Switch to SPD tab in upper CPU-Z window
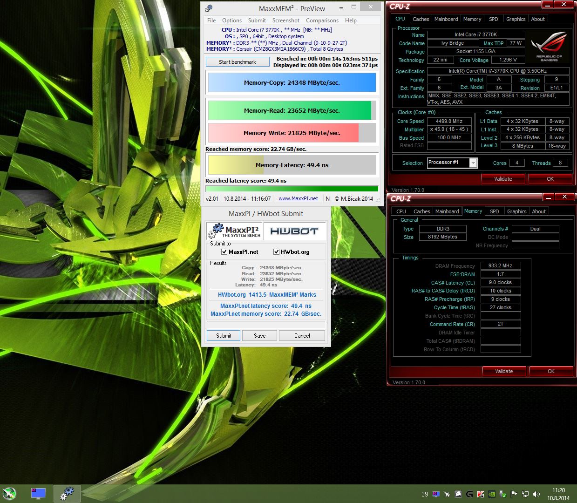This screenshot has width=577, height=503. [x=494, y=19]
